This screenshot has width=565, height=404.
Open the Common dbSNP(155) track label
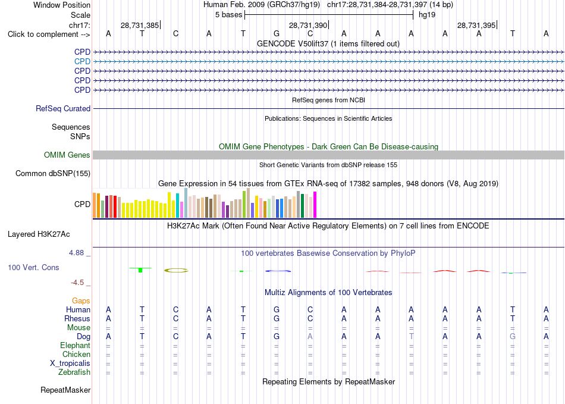point(53,173)
